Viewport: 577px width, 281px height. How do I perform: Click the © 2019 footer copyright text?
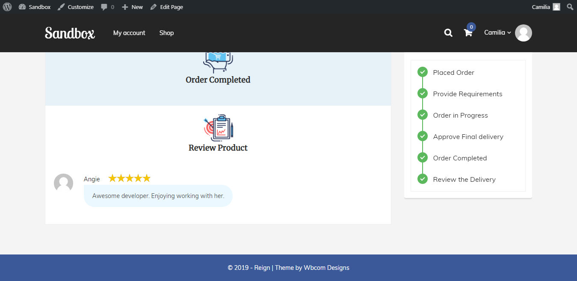pos(239,268)
